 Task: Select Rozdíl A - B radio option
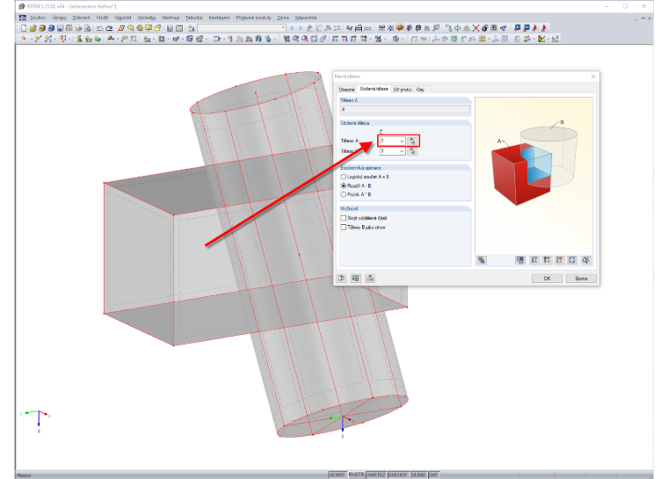(344, 185)
